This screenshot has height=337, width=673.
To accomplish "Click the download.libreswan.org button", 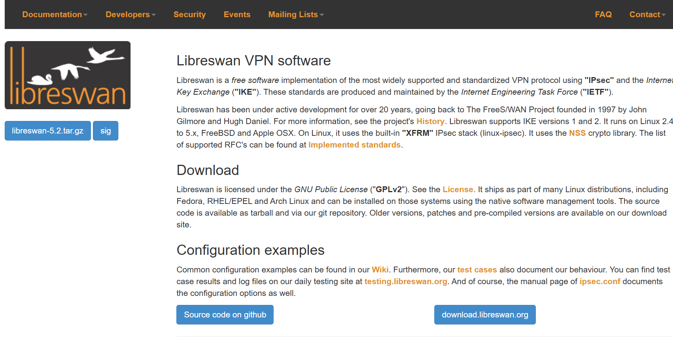I will click(x=485, y=315).
